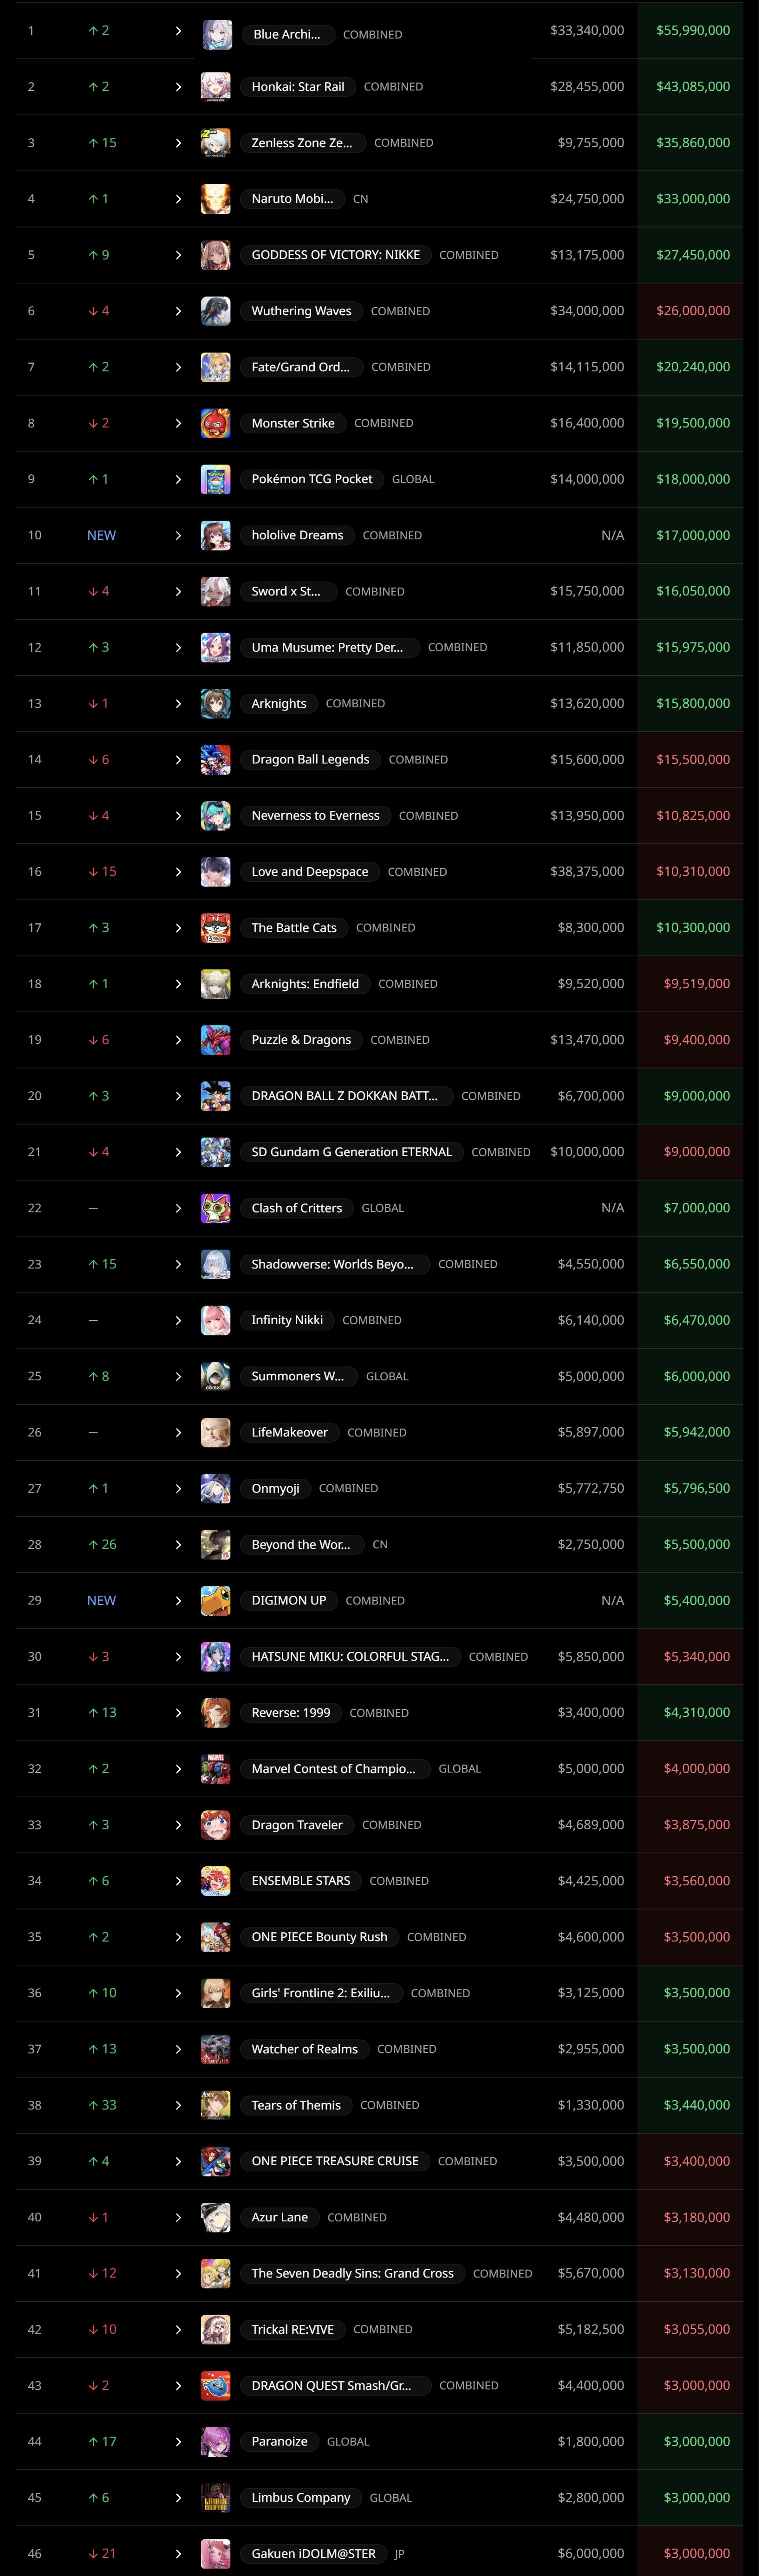This screenshot has width=761, height=2576.
Task: Click the Blue Archive game icon
Action: point(216,34)
